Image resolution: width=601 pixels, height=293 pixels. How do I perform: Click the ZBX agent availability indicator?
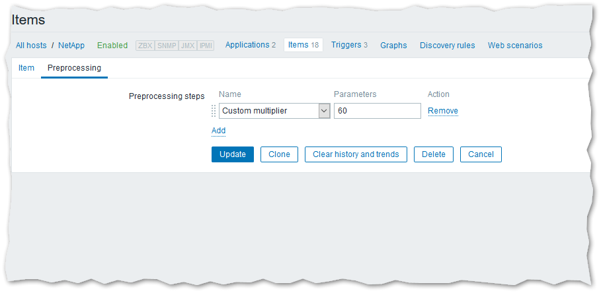(145, 46)
